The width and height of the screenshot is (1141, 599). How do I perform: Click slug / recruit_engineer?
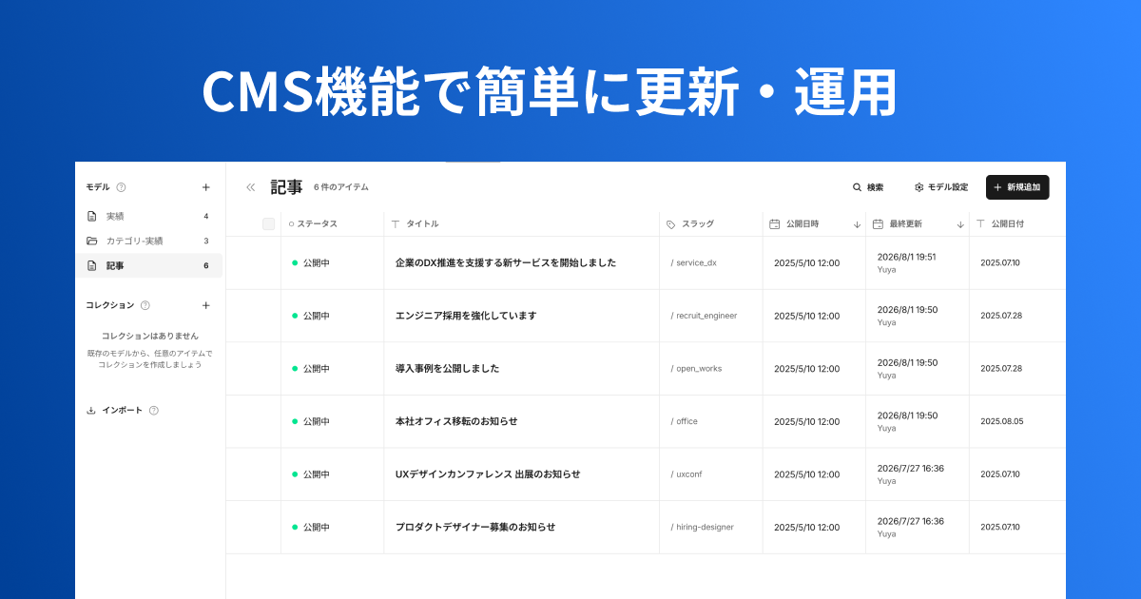pos(704,316)
